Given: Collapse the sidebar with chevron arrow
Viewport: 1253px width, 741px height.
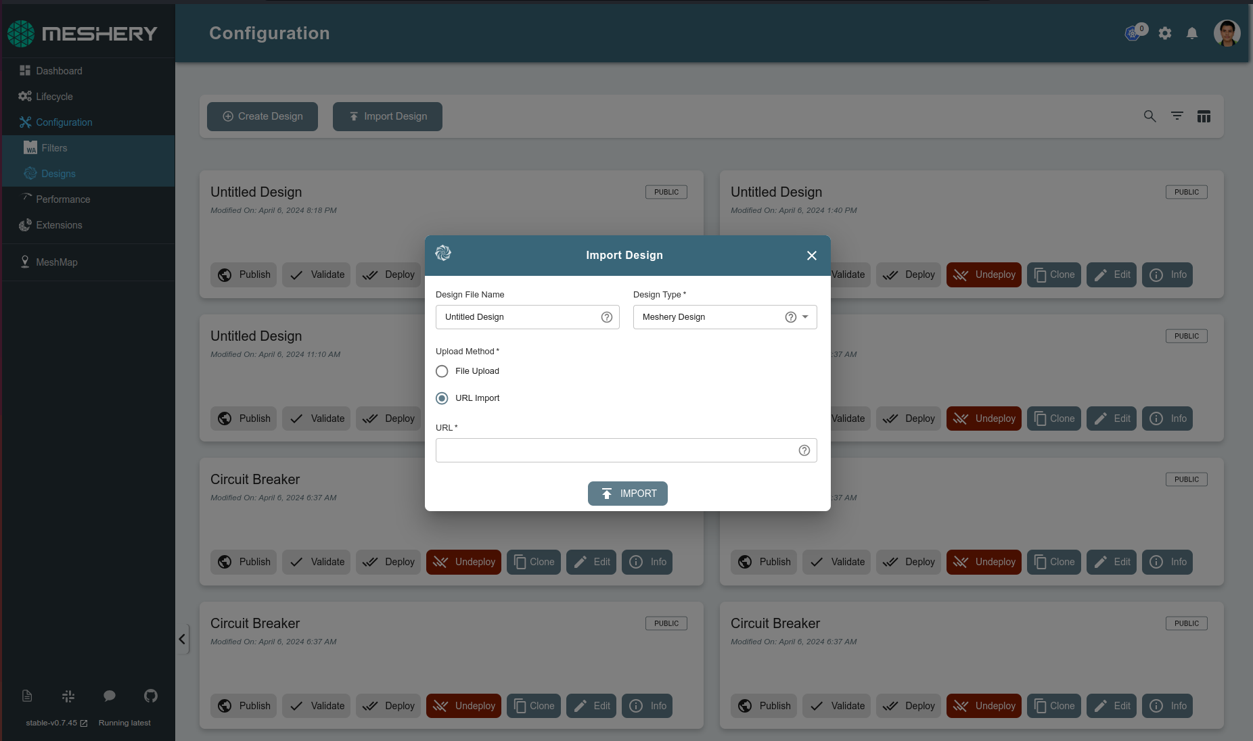Looking at the screenshot, I should (182, 639).
